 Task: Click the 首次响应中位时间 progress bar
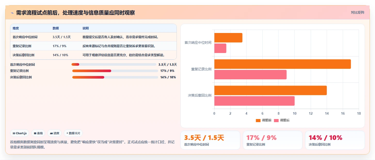coord(114,64)
